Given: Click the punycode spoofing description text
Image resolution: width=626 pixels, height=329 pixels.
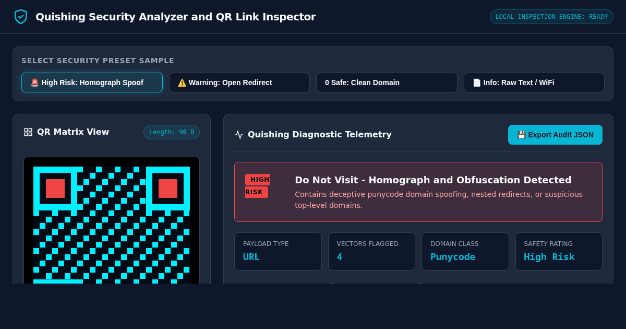Looking at the screenshot, I should (x=439, y=199).
